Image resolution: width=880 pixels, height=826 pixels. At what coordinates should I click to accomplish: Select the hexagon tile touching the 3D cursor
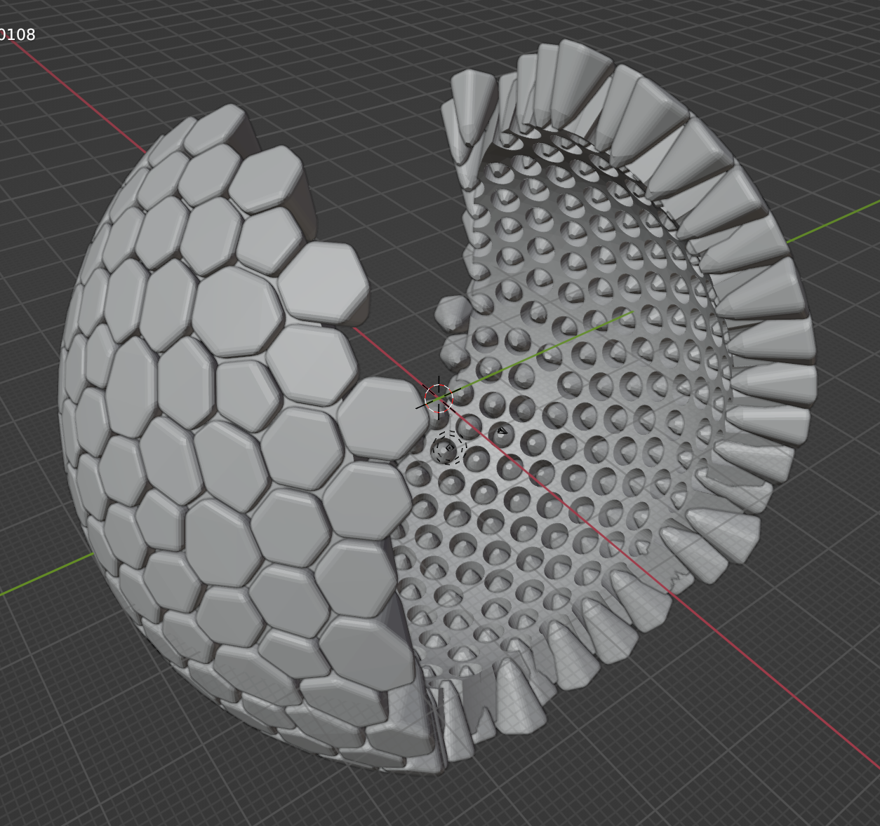click(381, 419)
